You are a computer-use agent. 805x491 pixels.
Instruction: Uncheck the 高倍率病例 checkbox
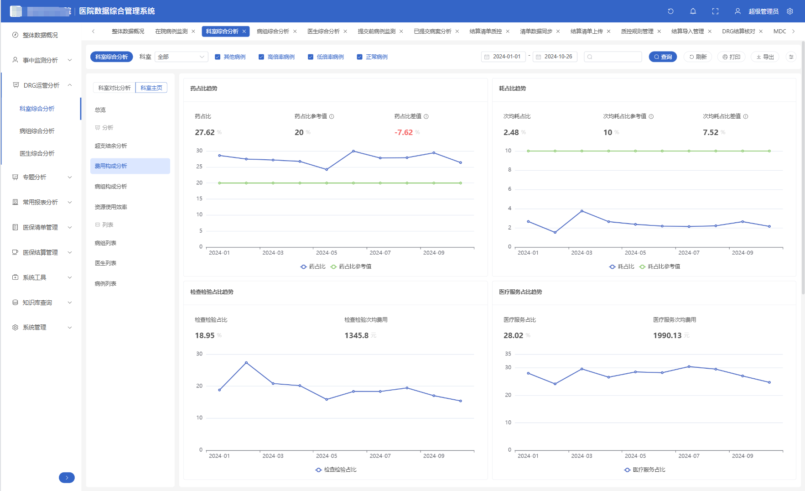tap(261, 57)
